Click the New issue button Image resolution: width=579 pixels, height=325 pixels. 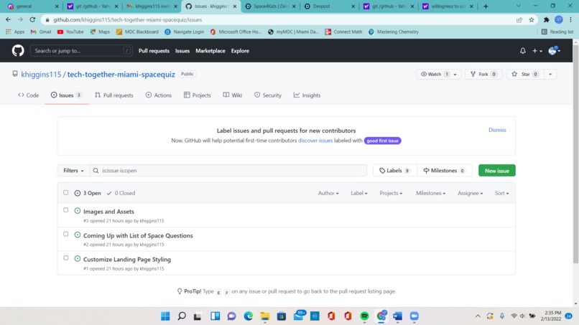(496, 171)
